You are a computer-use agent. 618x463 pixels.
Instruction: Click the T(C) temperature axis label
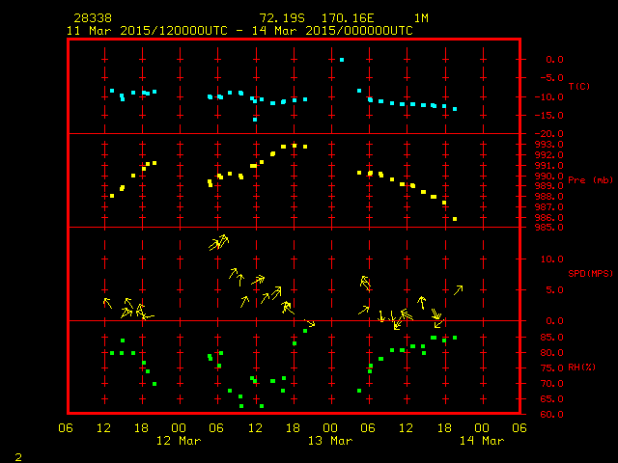(x=579, y=86)
